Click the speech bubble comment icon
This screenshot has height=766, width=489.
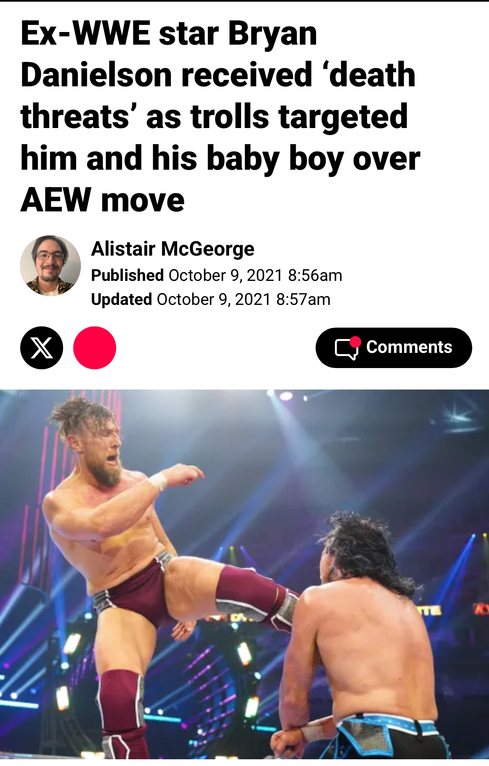[x=346, y=349]
